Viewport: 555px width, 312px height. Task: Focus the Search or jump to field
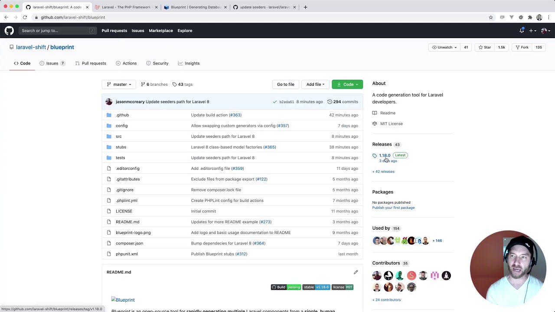(x=57, y=31)
